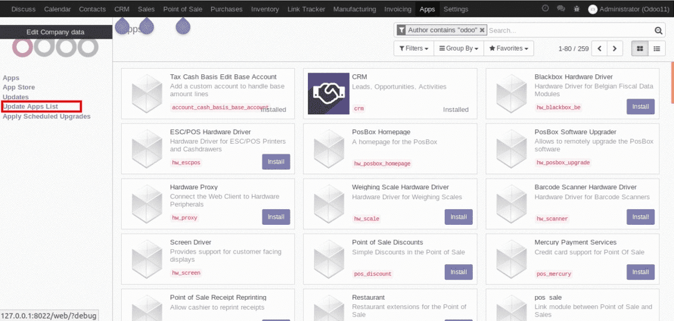Open the Updates sidebar link

point(16,97)
